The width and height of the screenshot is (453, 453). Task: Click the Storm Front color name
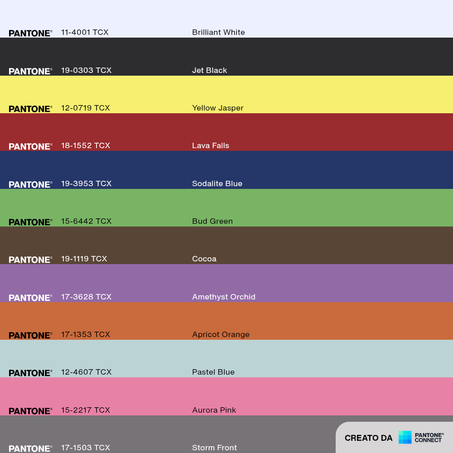[214, 448]
